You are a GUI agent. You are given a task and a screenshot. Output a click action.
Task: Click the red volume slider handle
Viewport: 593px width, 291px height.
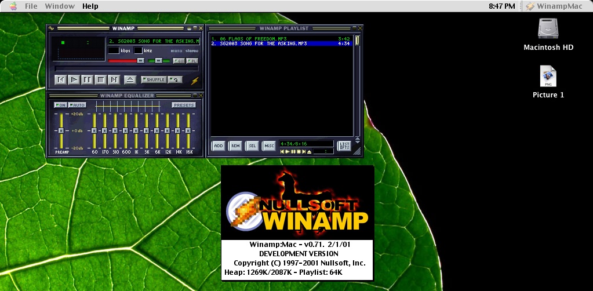click(x=140, y=60)
